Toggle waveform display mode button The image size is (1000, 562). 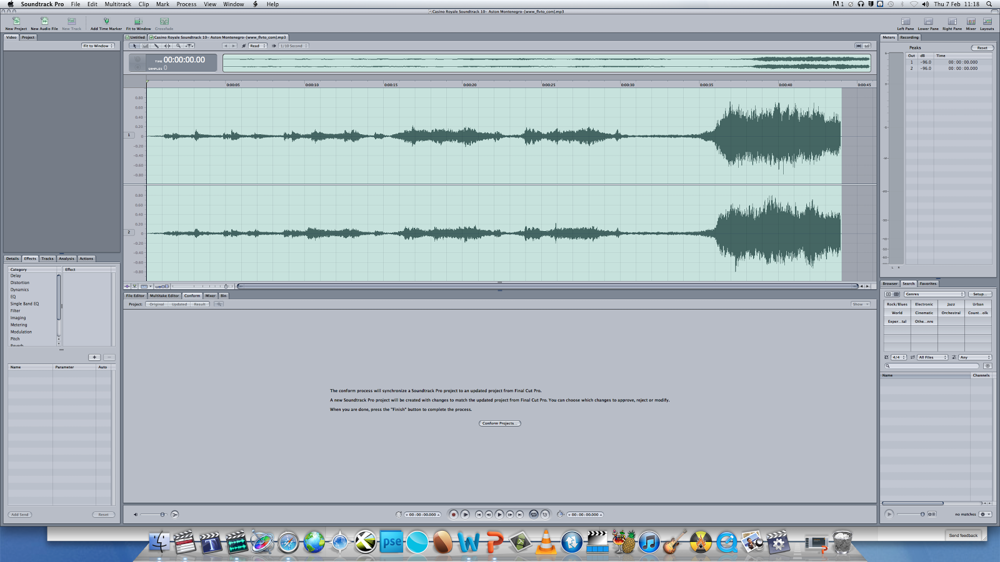coord(859,46)
